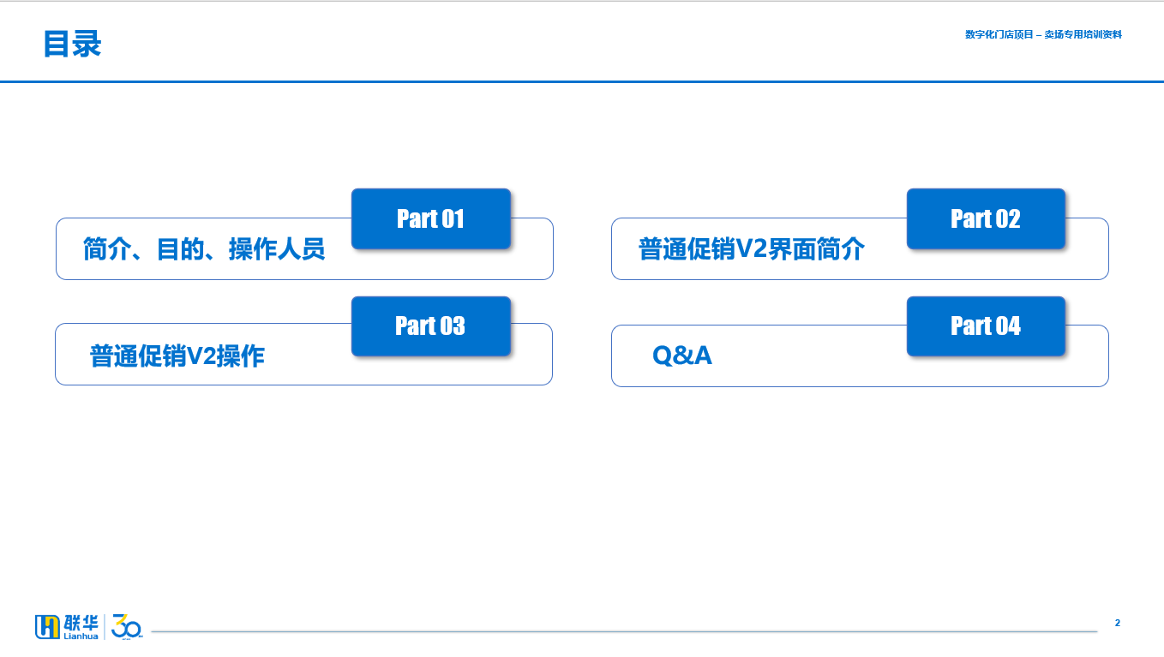Click the blue horizontal header divider line
1164x657 pixels.
[582, 81]
